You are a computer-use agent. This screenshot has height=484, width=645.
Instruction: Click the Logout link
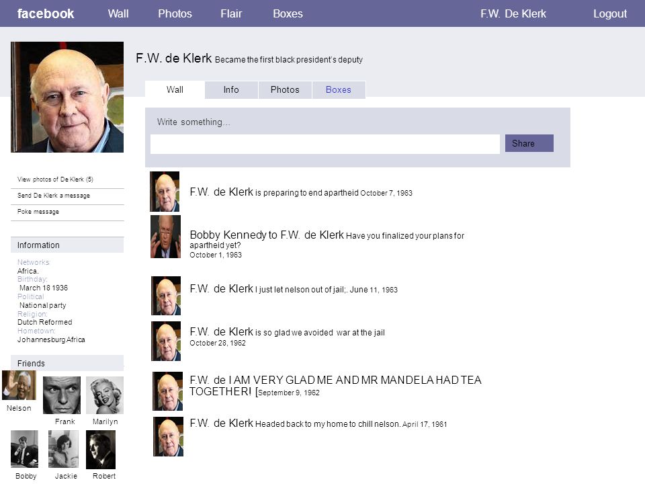609,13
